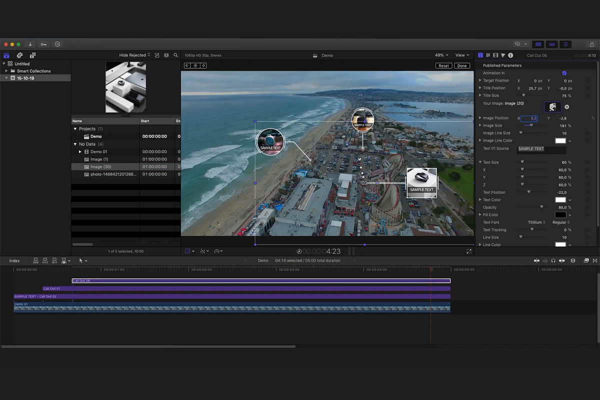Click the clip appearance filmstrip icon
This screenshot has width=600, height=400.
166,55
